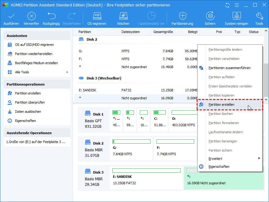Choose Daten auslöschen in the sidebar
269x202 pixels.
[x=28, y=112]
